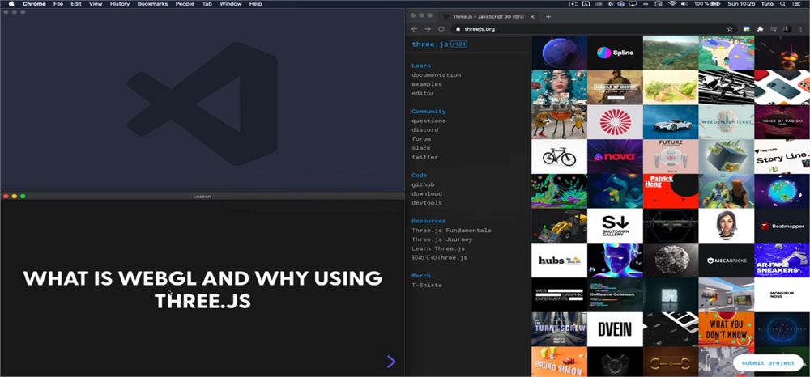Open the r124 release badge
This screenshot has height=377, width=810.
(x=458, y=44)
